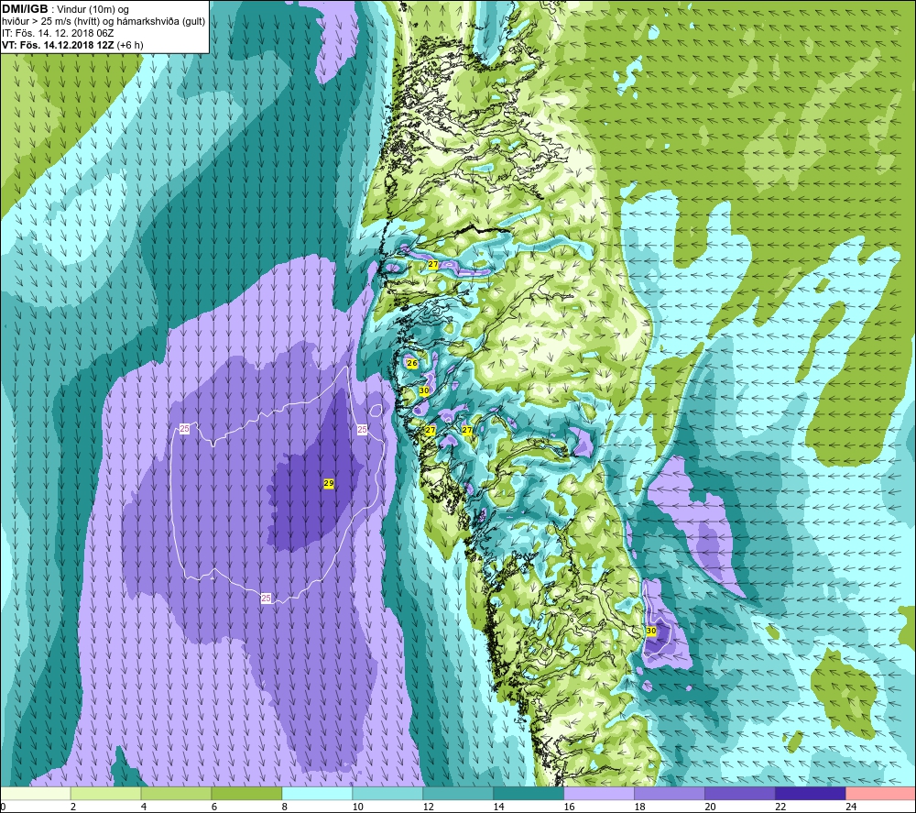Pick the dark indigo 22–24 legend swatch
Screen dimensions: 916x813
click(x=811, y=794)
